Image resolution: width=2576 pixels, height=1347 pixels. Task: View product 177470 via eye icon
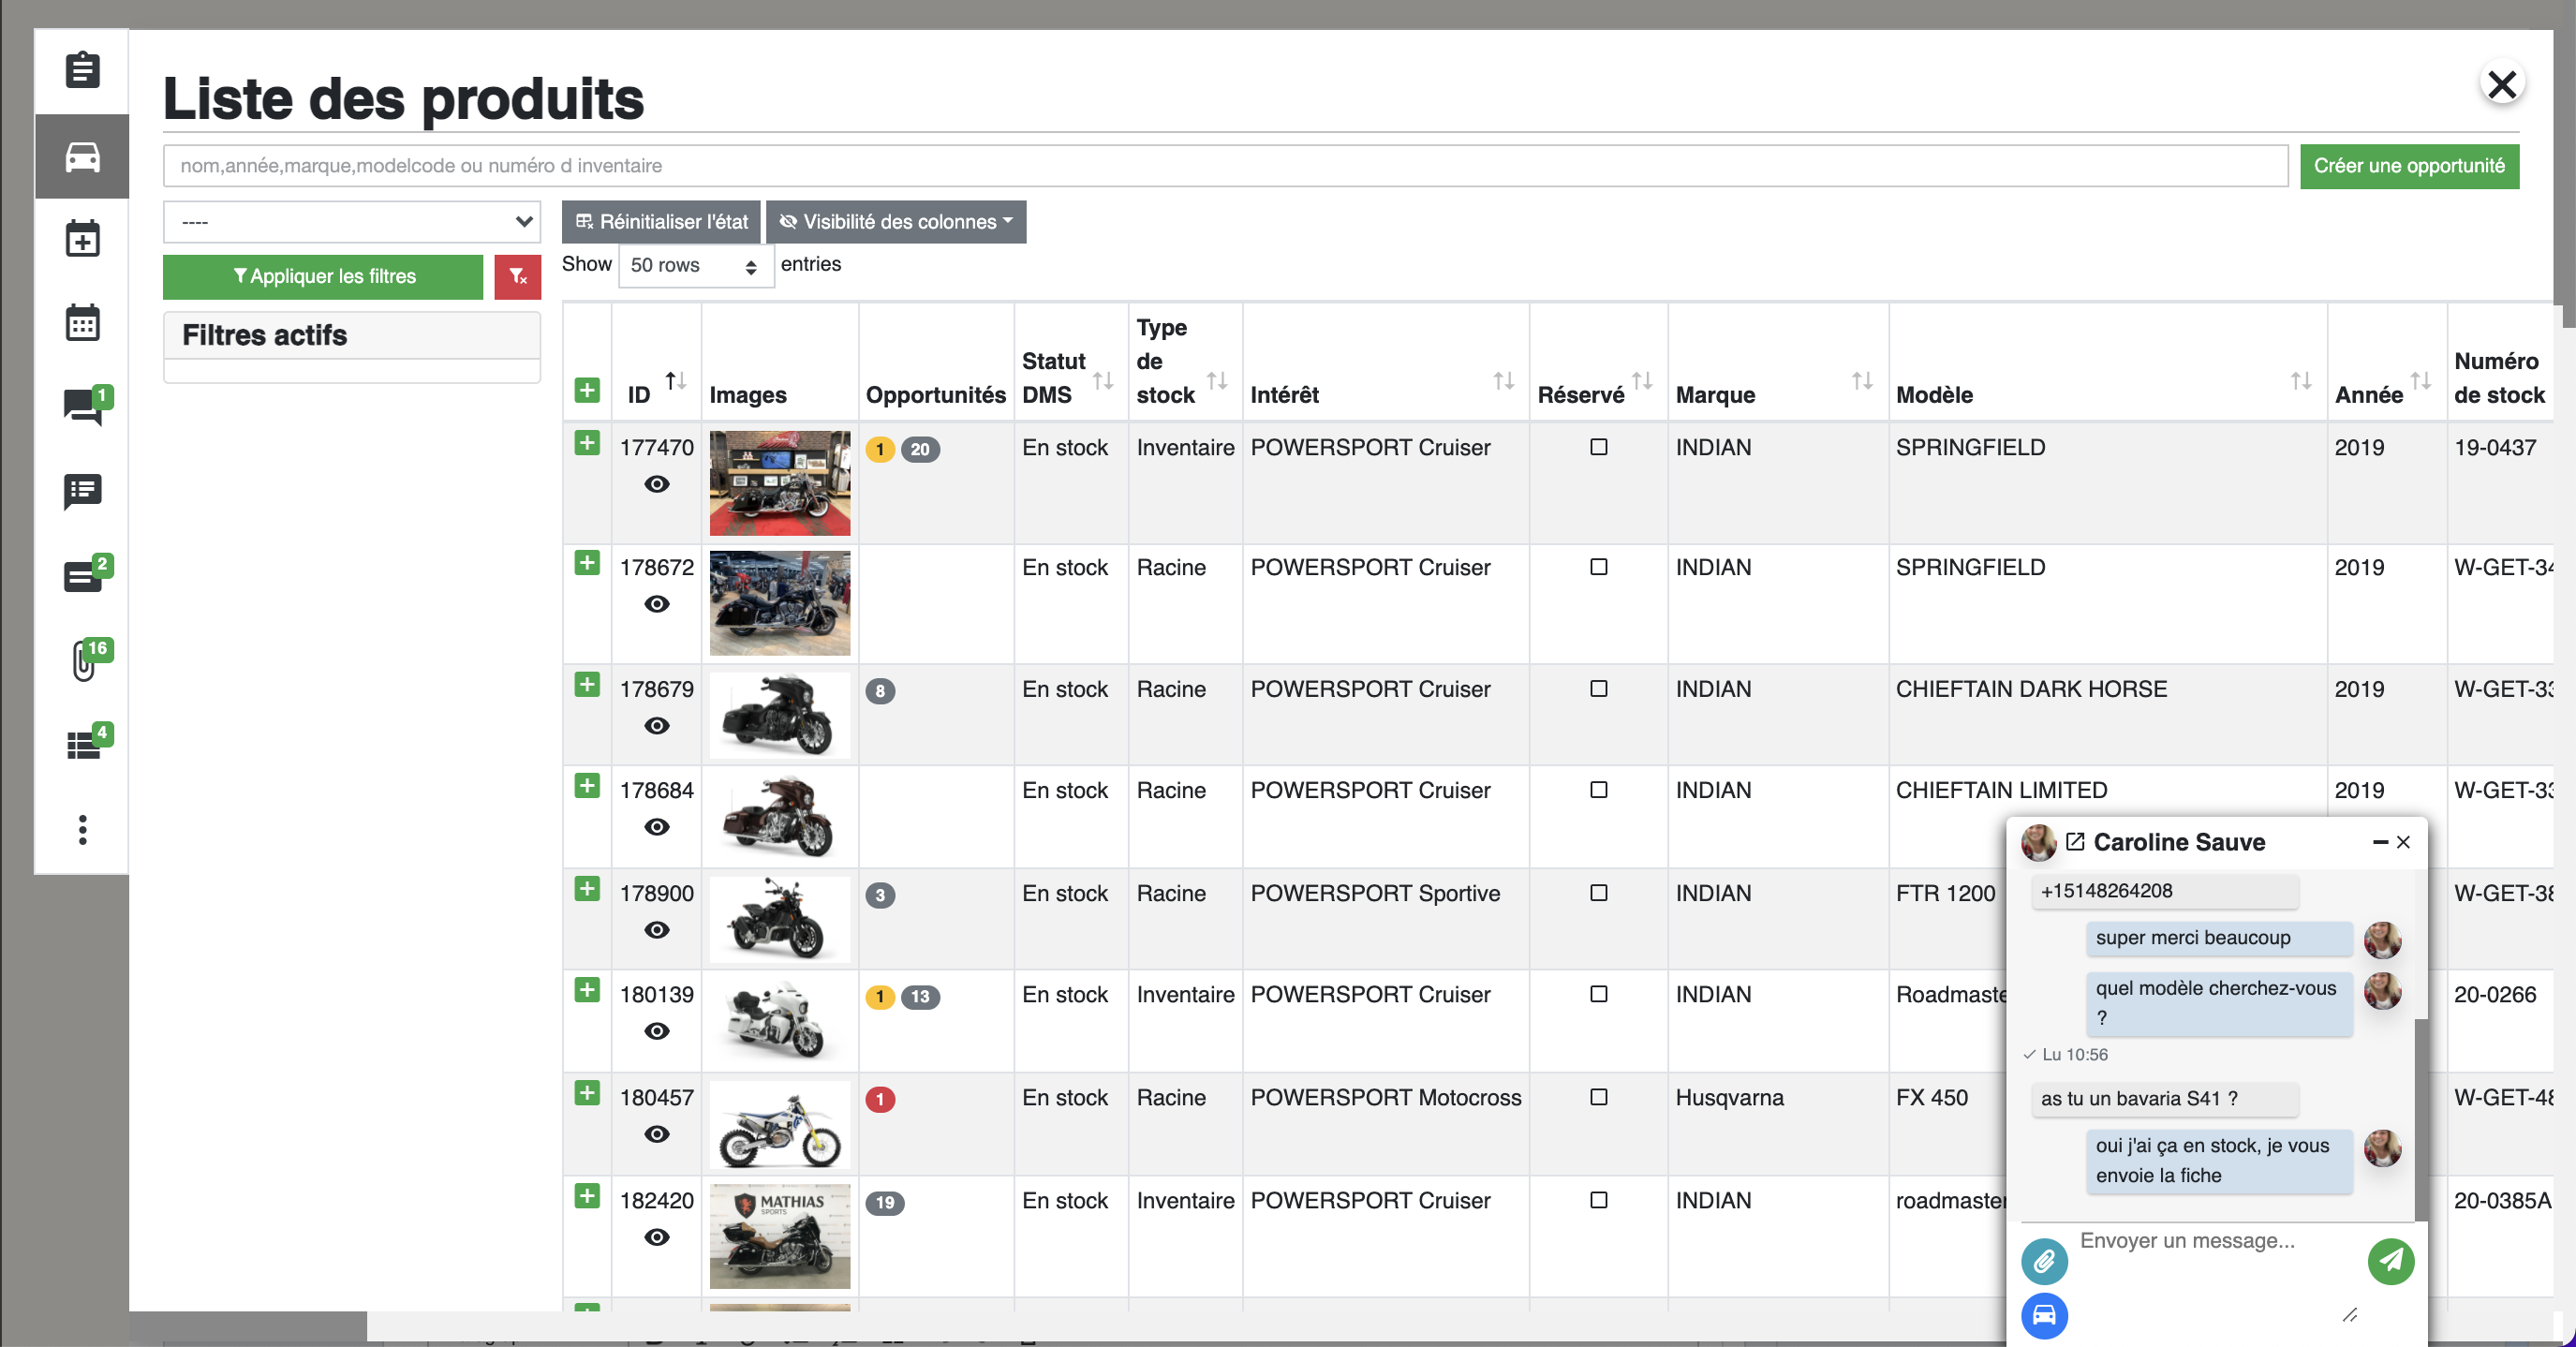(657, 484)
